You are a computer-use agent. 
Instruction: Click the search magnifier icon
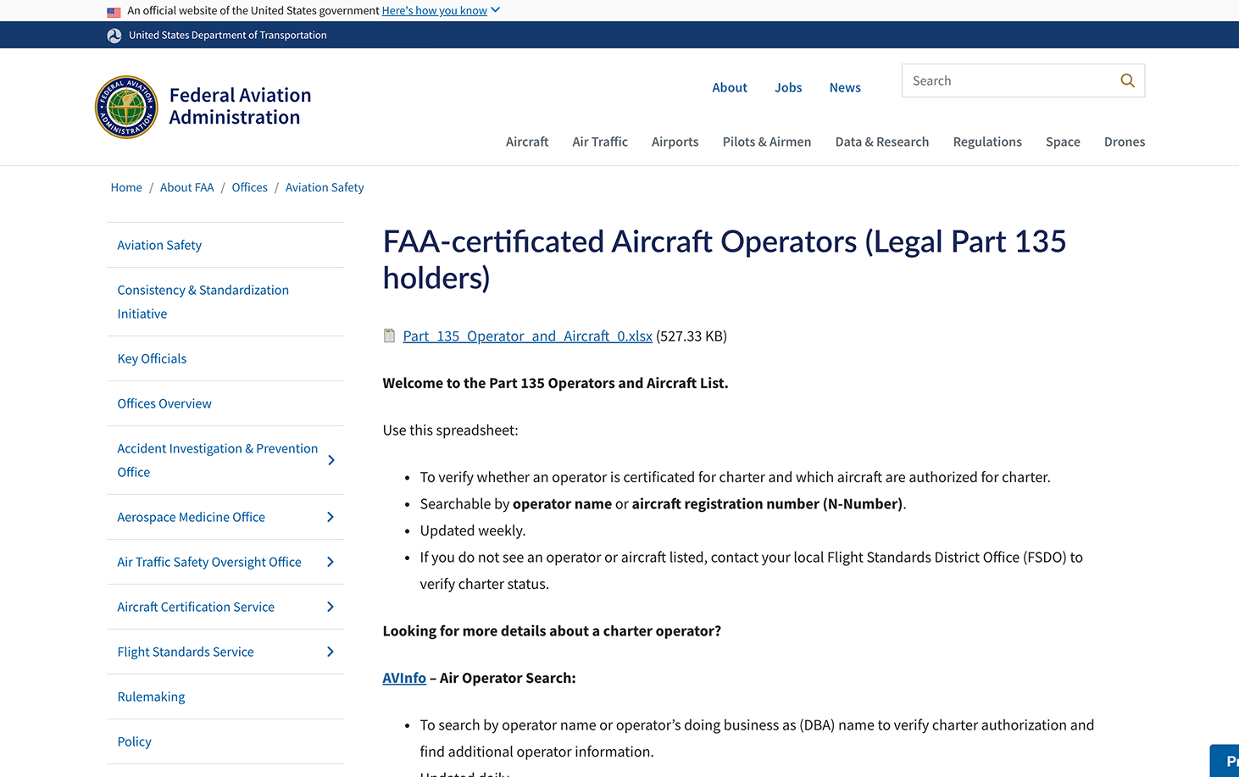[1127, 80]
